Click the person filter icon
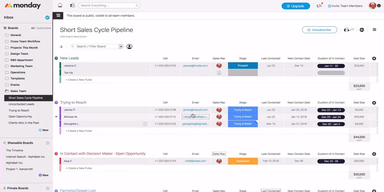 point(129,46)
